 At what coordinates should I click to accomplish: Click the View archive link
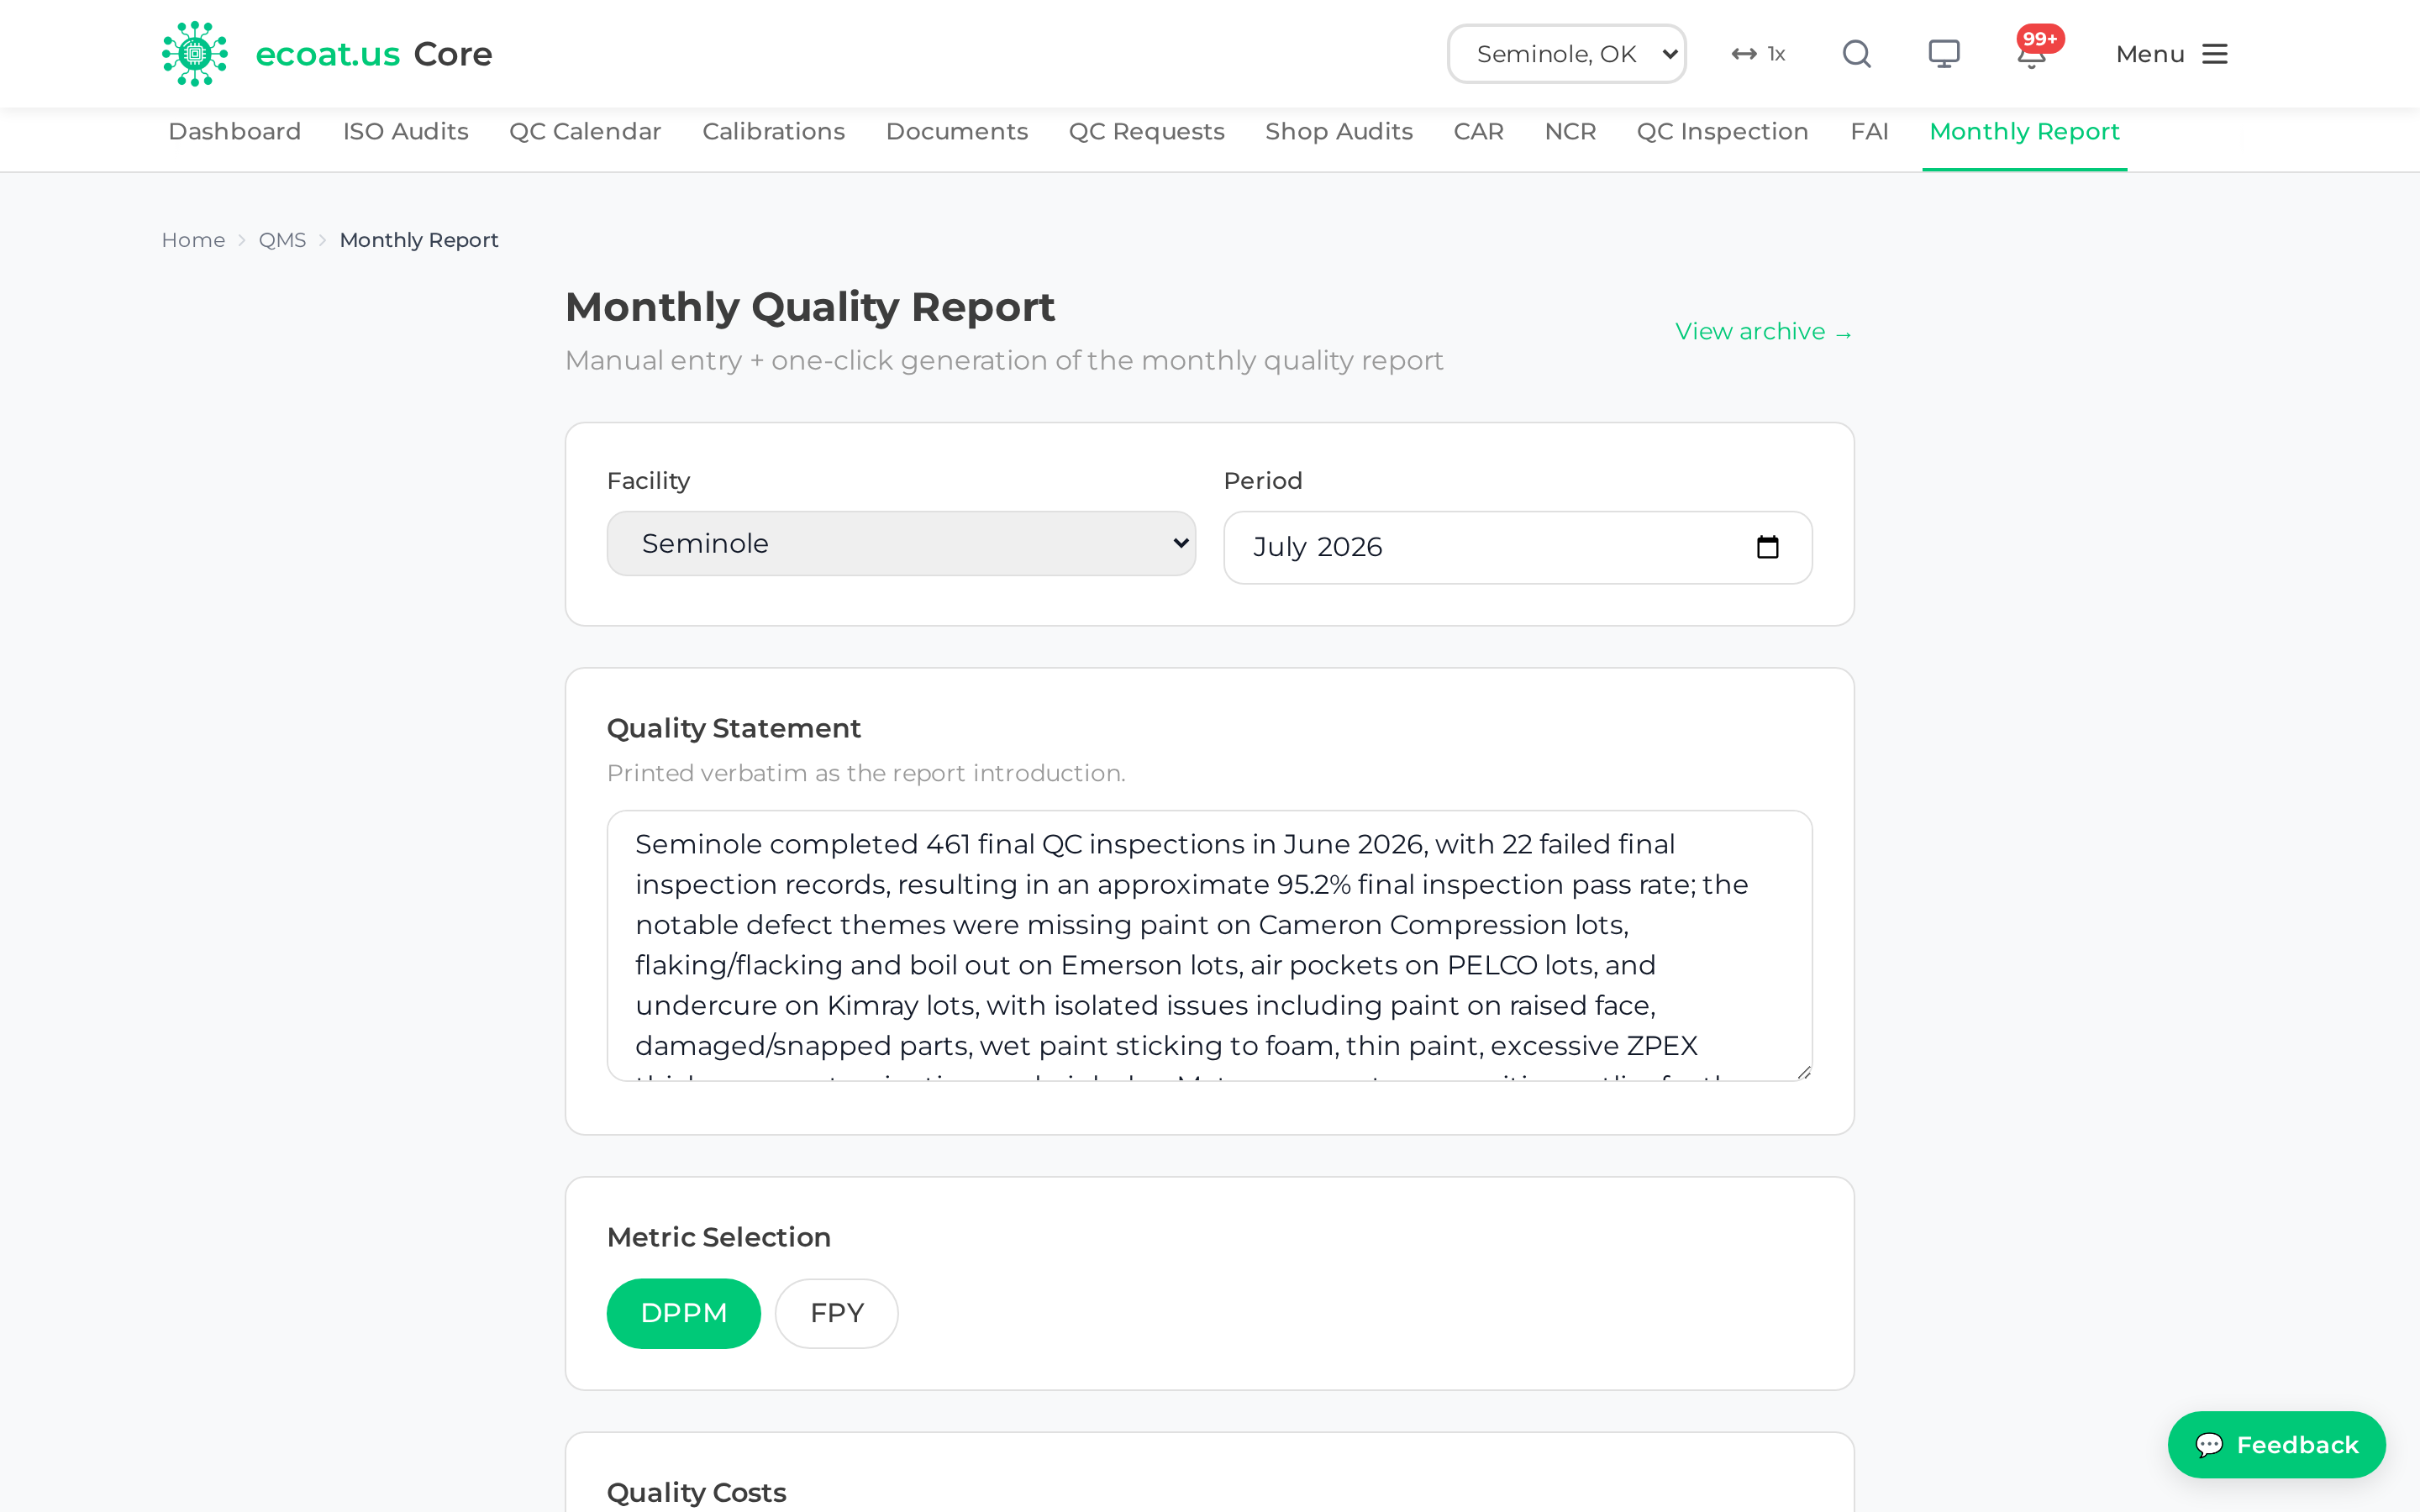pyautogui.click(x=1764, y=332)
